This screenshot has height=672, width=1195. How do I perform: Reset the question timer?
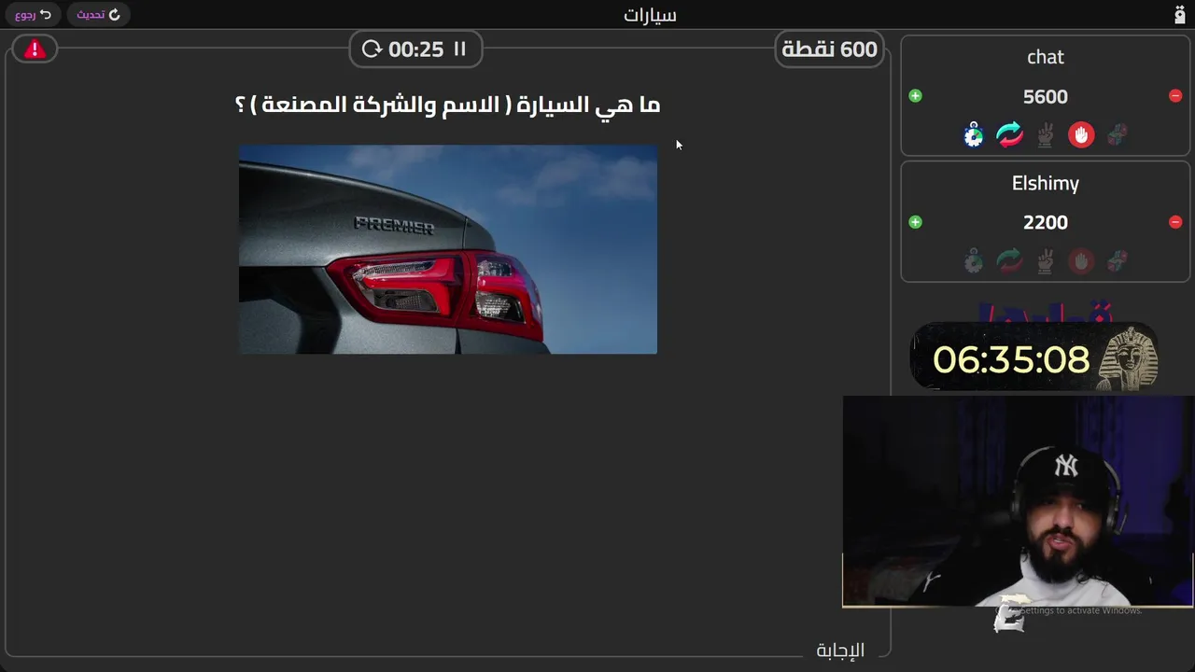click(372, 49)
